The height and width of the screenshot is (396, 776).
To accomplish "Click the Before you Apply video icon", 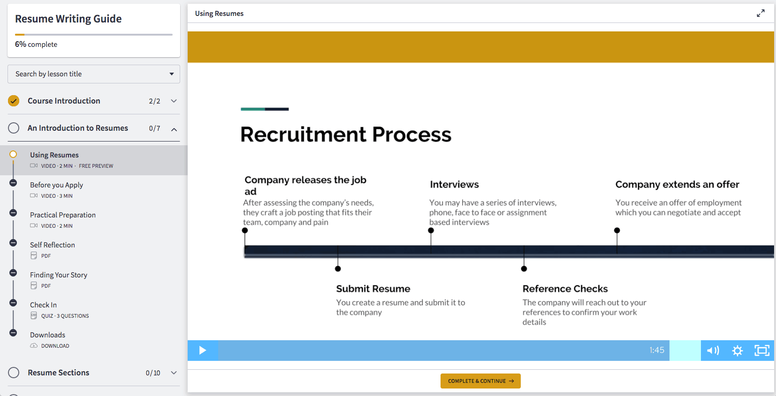I will point(34,195).
